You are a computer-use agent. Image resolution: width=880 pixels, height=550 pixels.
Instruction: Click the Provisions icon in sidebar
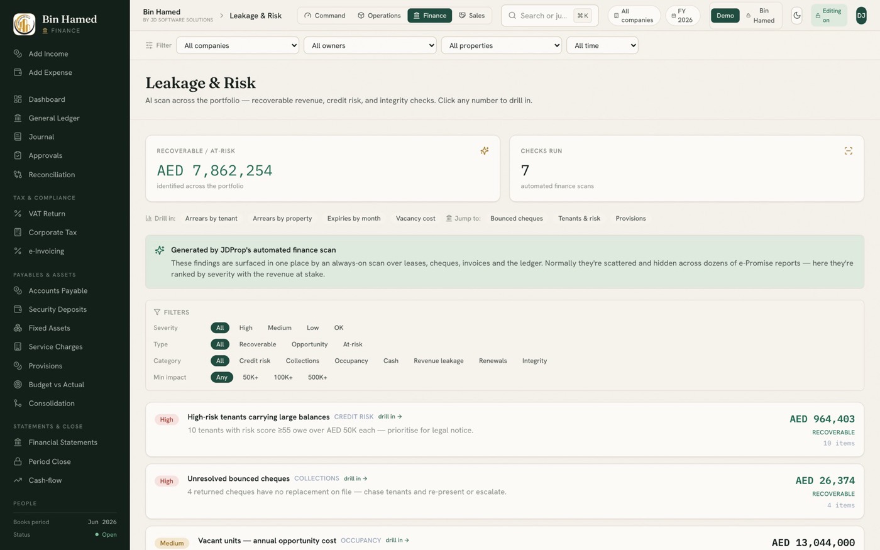(18, 366)
